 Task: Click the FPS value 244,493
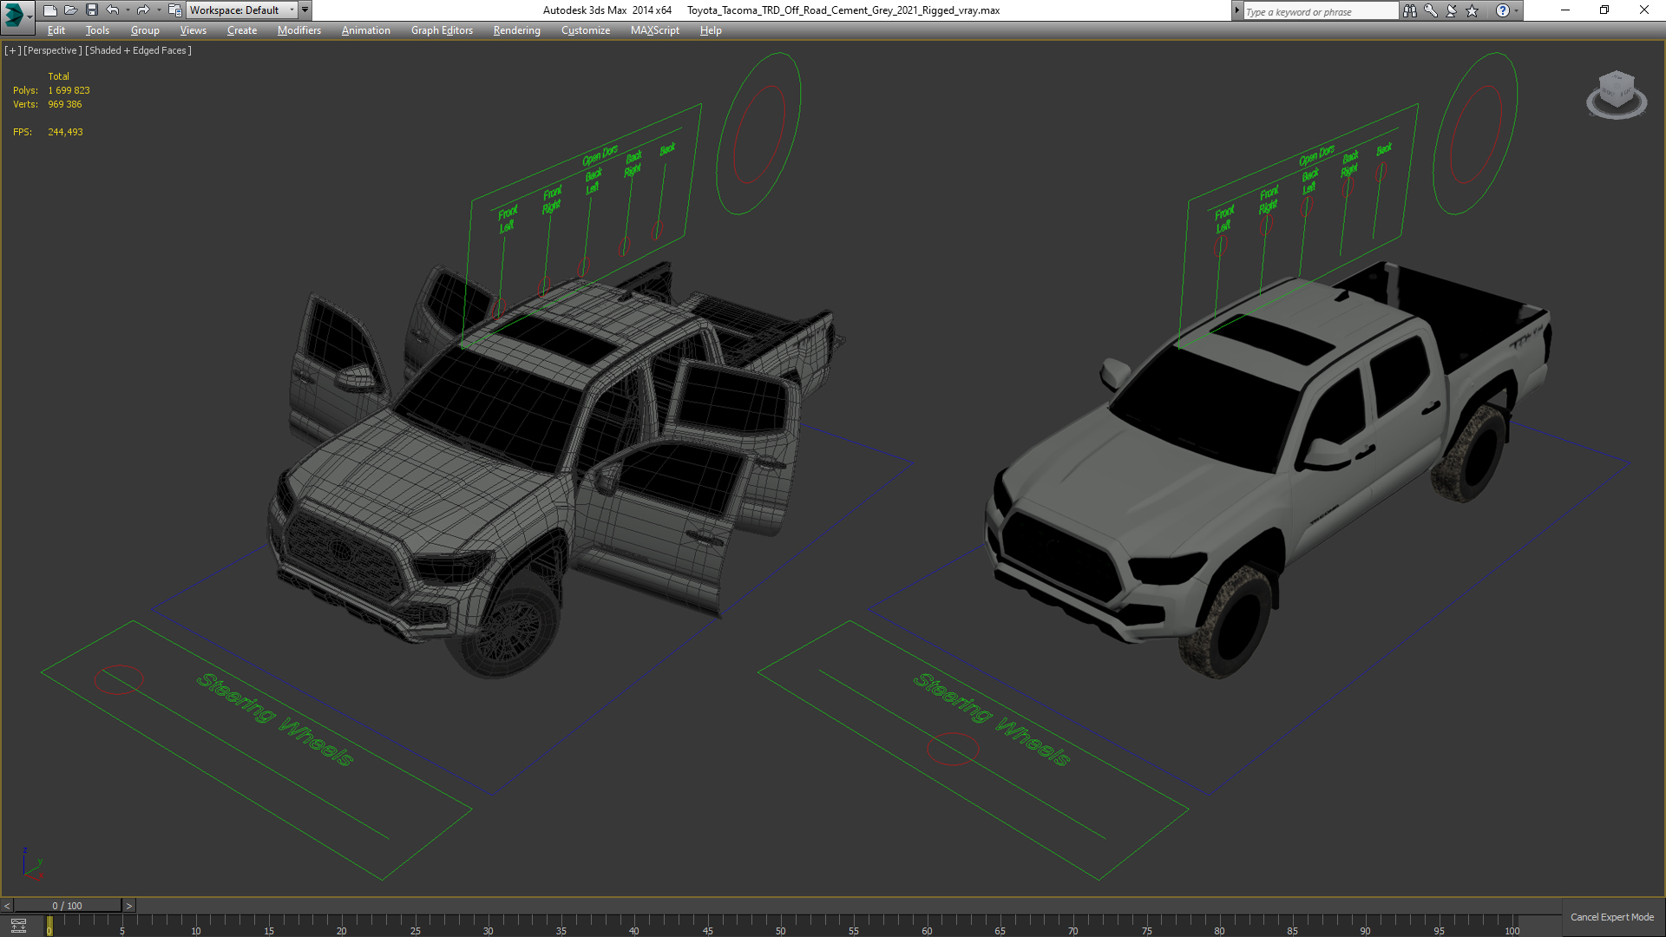pyautogui.click(x=65, y=132)
